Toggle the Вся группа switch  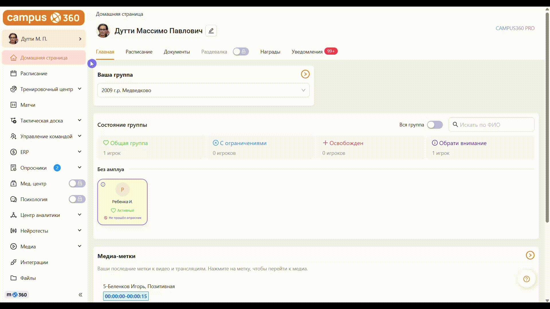[435, 125]
